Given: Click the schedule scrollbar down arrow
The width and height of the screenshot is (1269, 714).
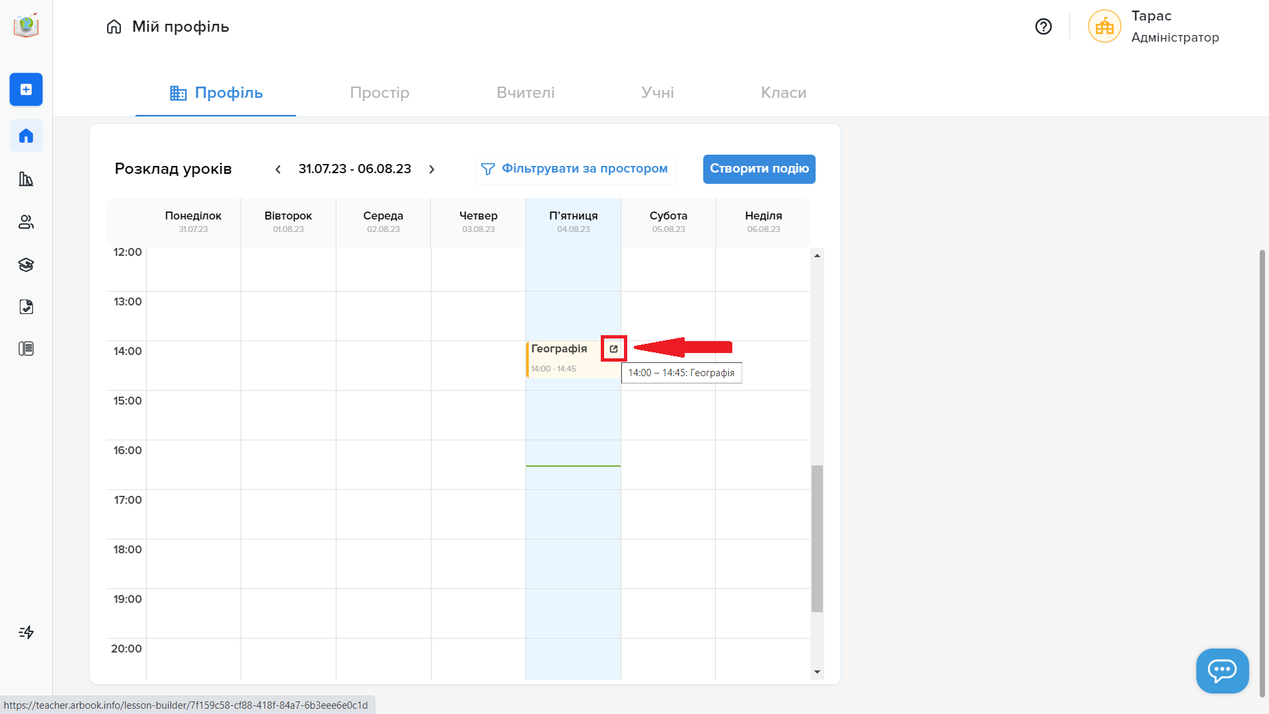Looking at the screenshot, I should point(817,672).
